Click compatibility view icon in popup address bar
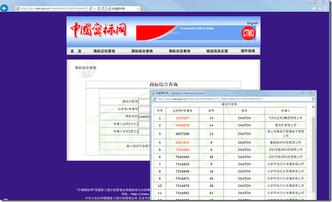 tap(313, 99)
